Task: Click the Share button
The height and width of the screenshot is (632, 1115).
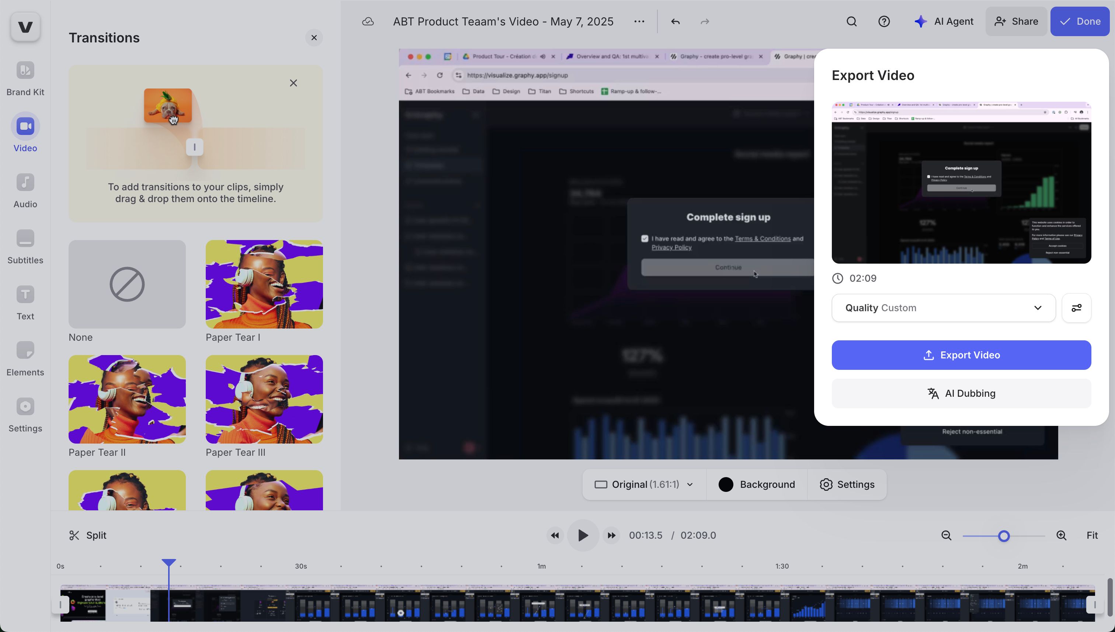Action: pos(1017,21)
